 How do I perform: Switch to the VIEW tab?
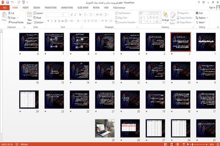(x=106, y=8)
